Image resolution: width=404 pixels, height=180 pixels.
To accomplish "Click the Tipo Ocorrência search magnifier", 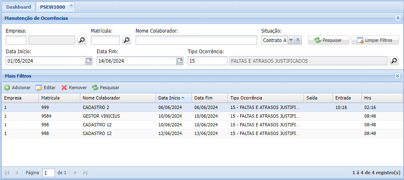I will click(394, 61).
